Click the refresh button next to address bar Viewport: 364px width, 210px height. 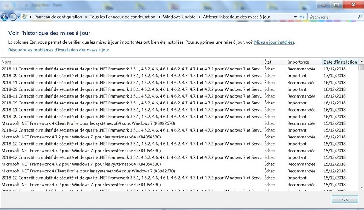pyautogui.click(x=302, y=17)
